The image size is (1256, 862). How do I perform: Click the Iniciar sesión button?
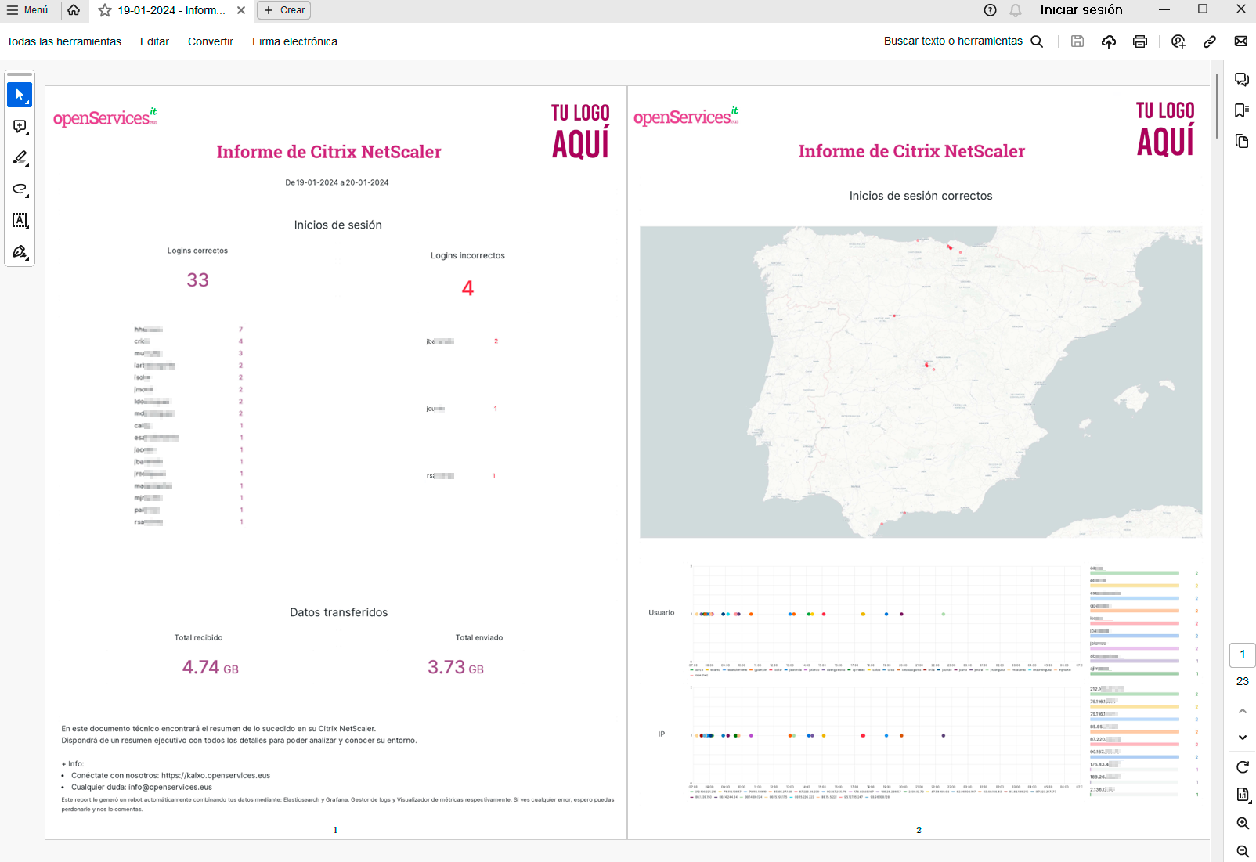click(x=1081, y=10)
